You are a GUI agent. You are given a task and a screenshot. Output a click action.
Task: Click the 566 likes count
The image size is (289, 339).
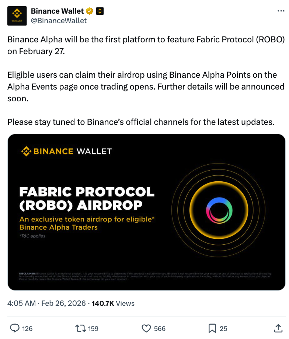click(x=160, y=328)
